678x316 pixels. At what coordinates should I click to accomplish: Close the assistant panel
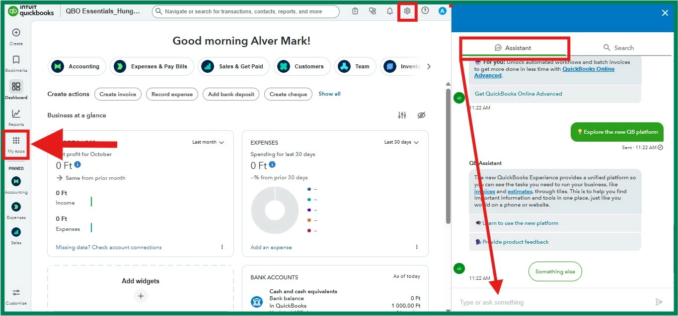click(x=665, y=13)
